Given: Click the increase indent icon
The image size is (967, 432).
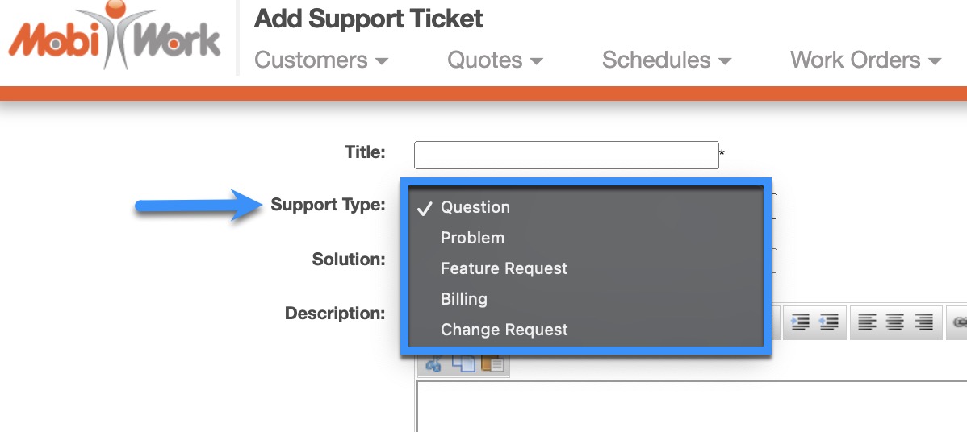Looking at the screenshot, I should 801,322.
